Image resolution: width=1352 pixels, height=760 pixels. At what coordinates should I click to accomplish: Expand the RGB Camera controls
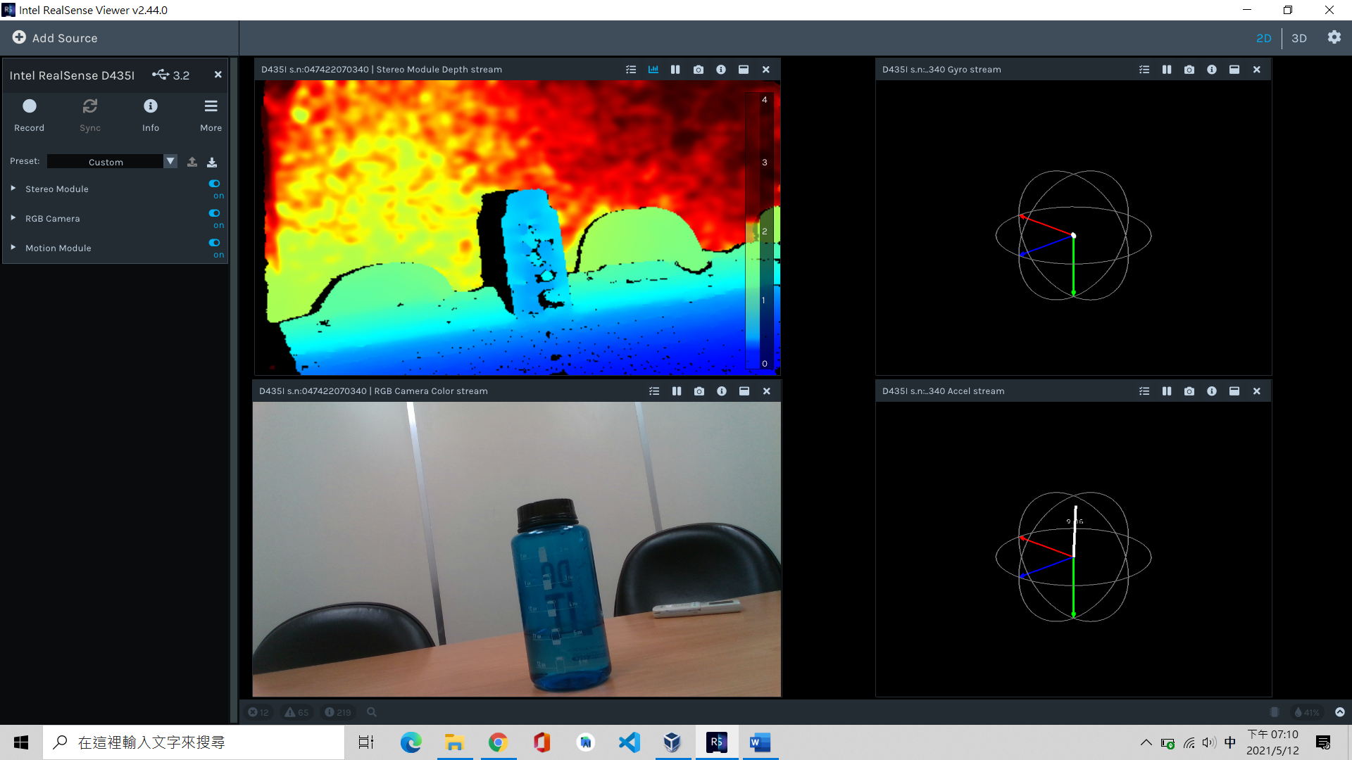coord(12,218)
